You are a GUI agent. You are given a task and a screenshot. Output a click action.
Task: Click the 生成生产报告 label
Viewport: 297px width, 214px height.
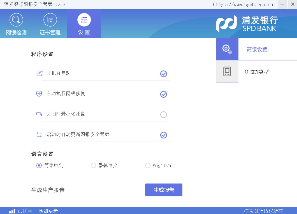click(x=48, y=190)
